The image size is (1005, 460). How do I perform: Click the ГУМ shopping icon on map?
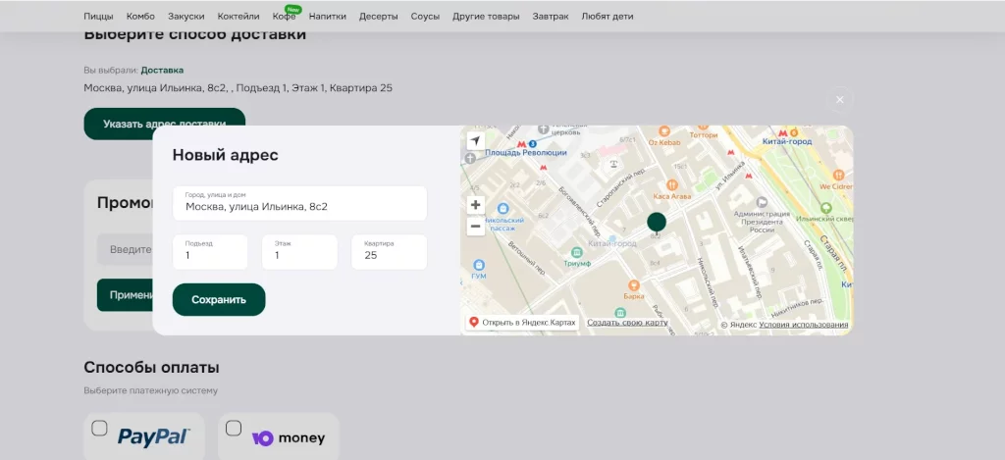[478, 265]
